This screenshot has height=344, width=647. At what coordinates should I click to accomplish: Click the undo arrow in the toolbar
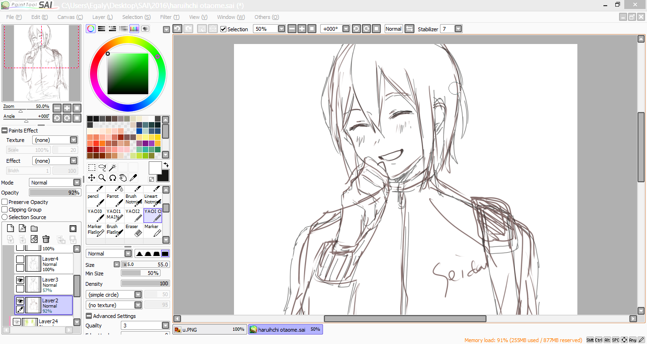[177, 29]
